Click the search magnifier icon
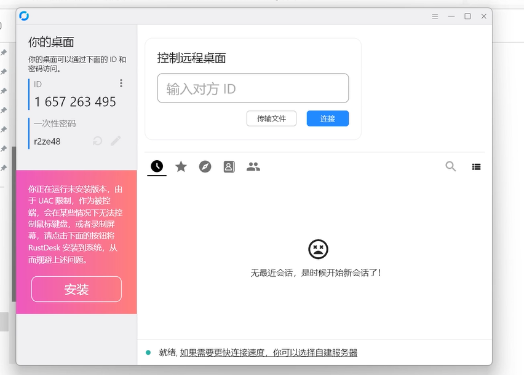 point(451,166)
